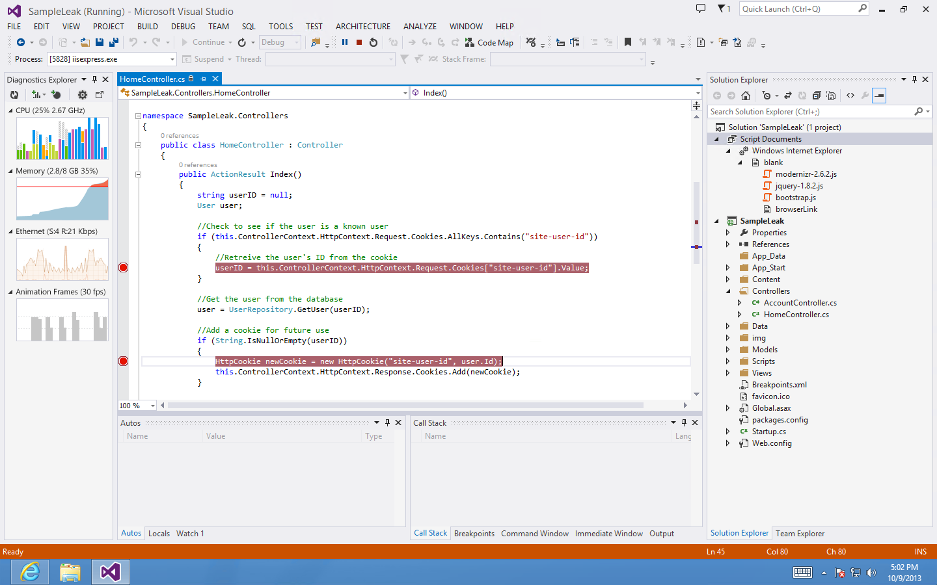
Task: Refresh the Diagnostics Explorer panel
Action: [x=14, y=95]
